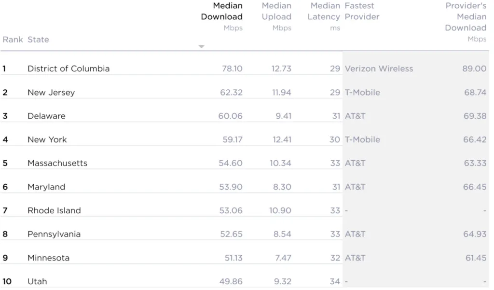Click the Fastest Provider column header

[362, 12]
